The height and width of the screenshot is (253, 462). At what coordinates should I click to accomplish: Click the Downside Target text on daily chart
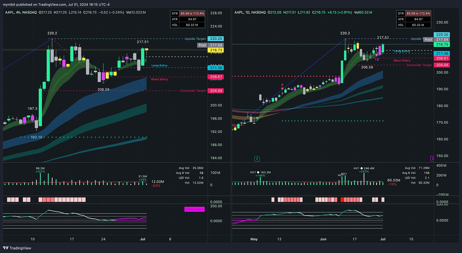pos(419,65)
